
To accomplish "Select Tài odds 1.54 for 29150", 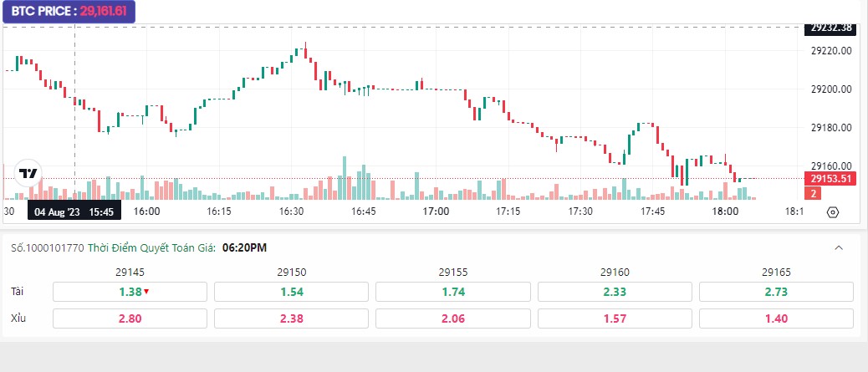I will tap(292, 292).
